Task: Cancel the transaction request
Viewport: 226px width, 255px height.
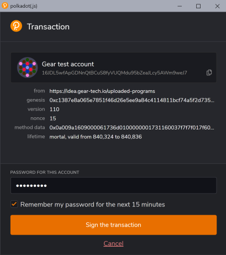Action: [x=113, y=243]
